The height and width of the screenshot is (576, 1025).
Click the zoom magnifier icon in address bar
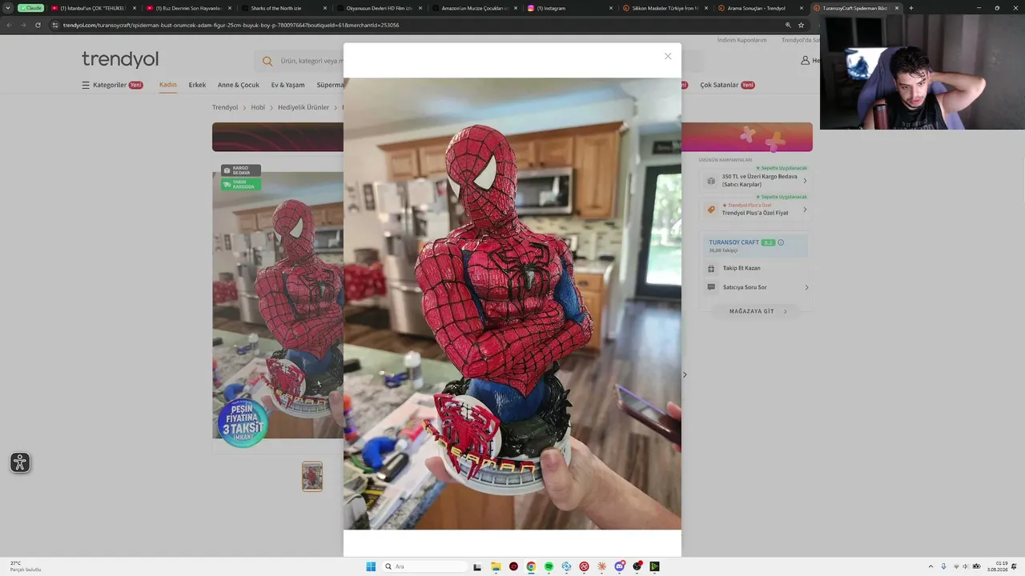[788, 25]
